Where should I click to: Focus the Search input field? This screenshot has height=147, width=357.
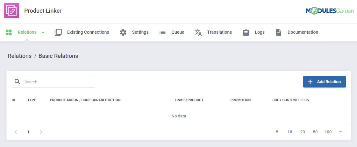tap(54, 82)
